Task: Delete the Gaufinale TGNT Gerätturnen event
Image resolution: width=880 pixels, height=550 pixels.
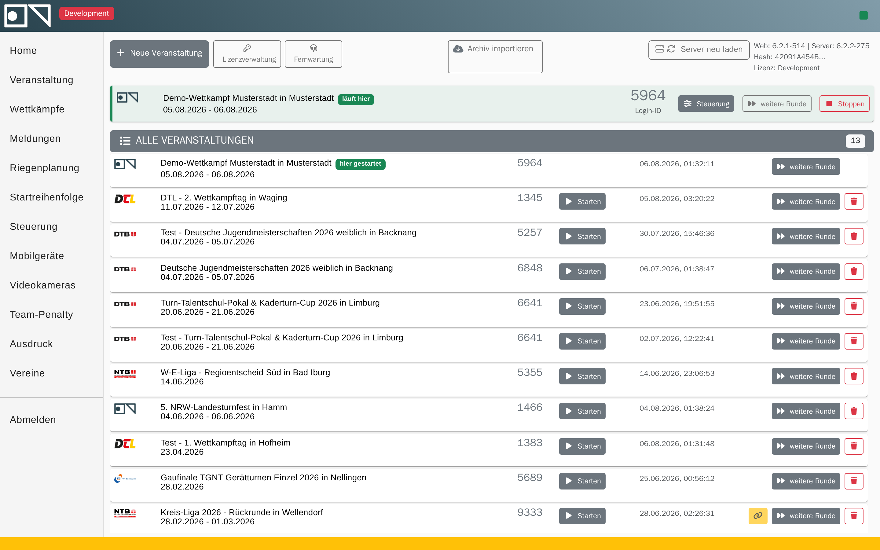Action: pyautogui.click(x=853, y=481)
